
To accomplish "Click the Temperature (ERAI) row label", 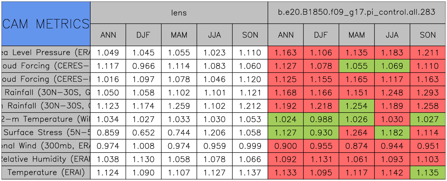I will (x=46, y=172).
